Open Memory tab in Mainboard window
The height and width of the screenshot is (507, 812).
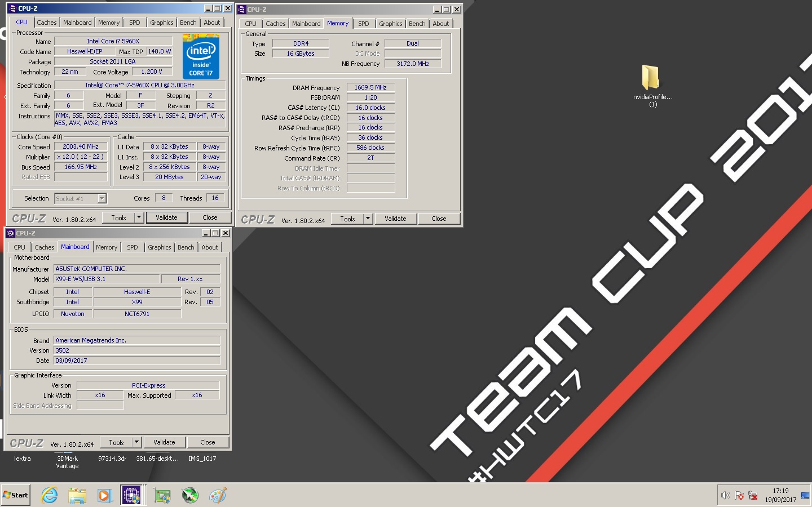click(107, 247)
